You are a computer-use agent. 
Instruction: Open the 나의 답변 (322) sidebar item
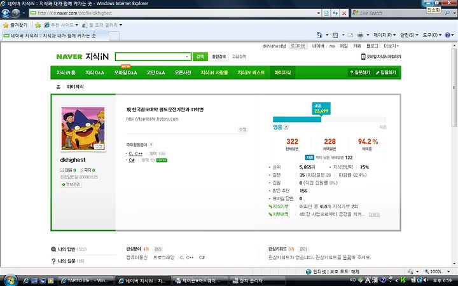pyautogui.click(x=69, y=249)
